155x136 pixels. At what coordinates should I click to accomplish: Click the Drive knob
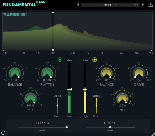(x=139, y=73)
